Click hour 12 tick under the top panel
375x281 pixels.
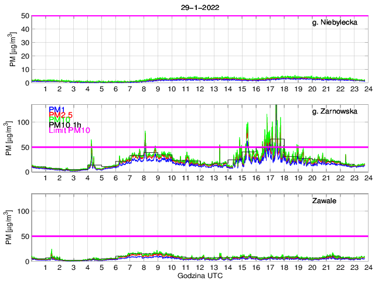pyautogui.click(x=199, y=88)
